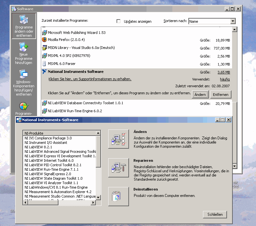Click the NI-Produkte list column header
The image size is (256, 226).
(x=59, y=133)
